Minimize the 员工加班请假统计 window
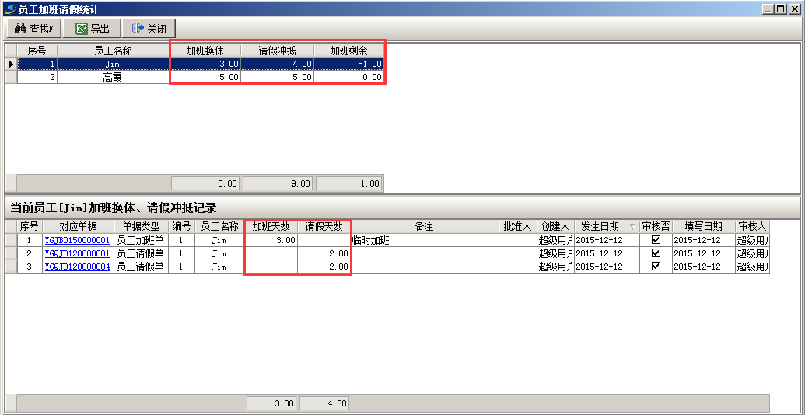 [x=768, y=9]
